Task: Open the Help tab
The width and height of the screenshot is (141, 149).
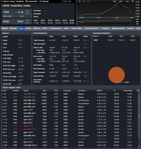Action: (138, 28)
